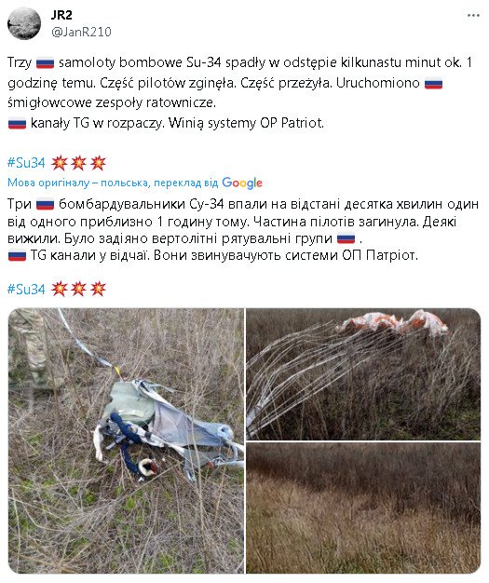Click the explosion emojis after original #Su34
The image size is (489, 583).
(78, 163)
